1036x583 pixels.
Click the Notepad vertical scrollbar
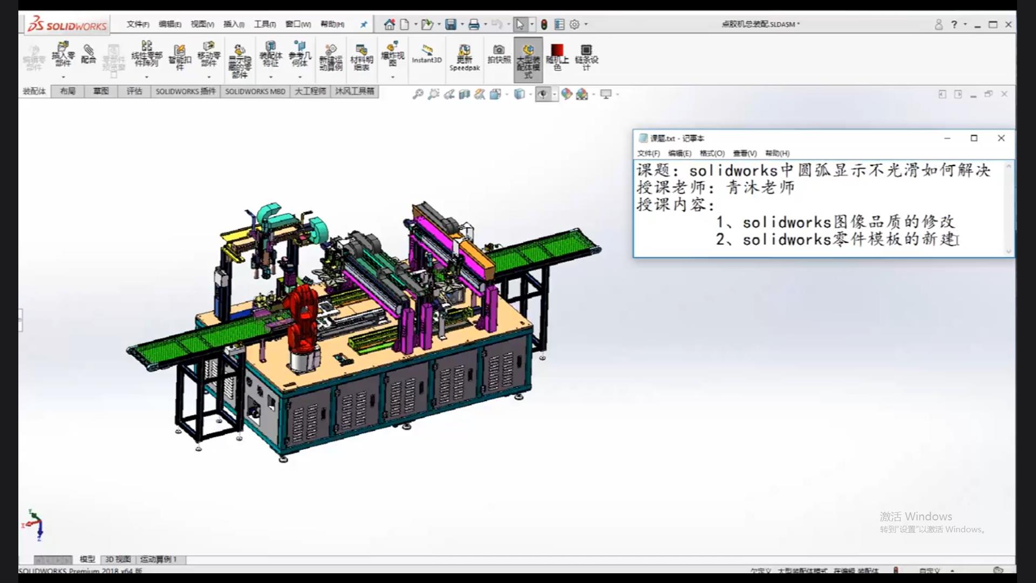[x=1009, y=208]
